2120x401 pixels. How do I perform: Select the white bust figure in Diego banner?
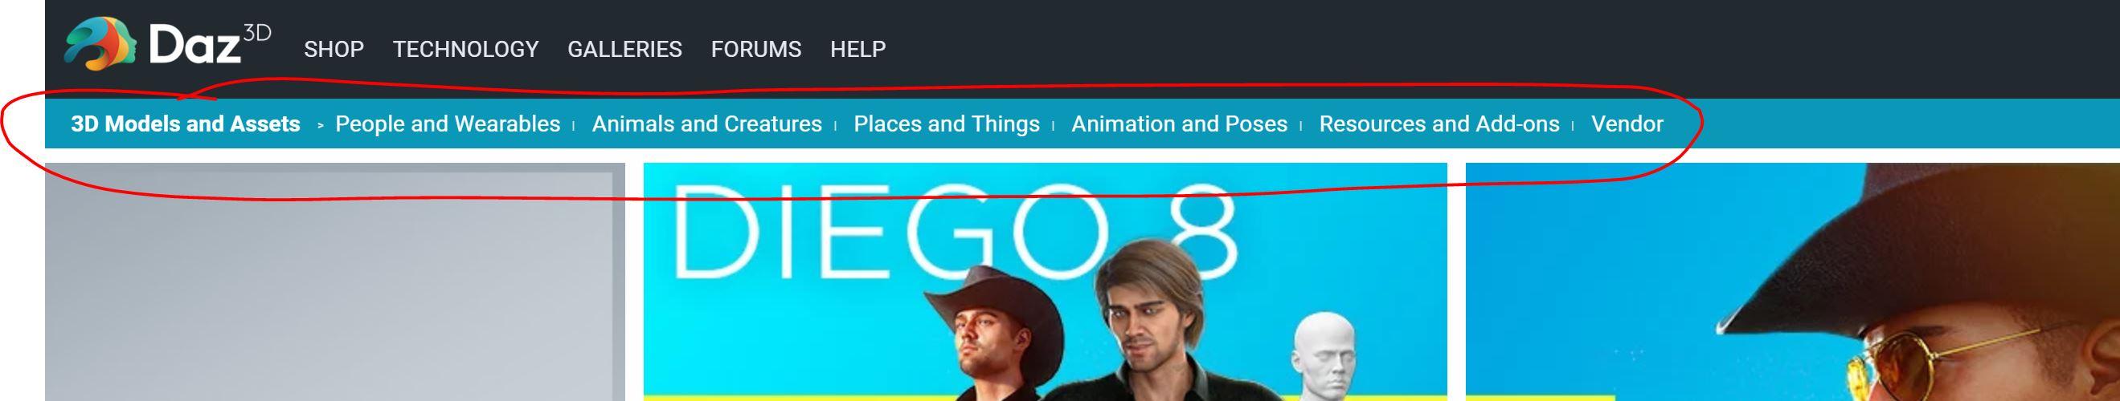click(1324, 355)
